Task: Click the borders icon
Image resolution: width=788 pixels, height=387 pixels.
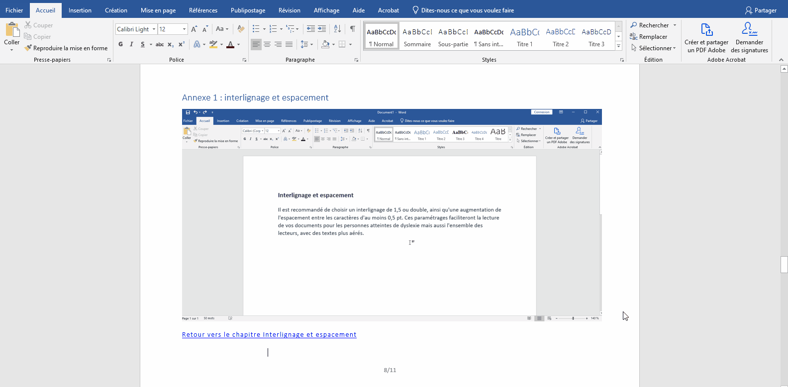Action: pyautogui.click(x=342, y=44)
